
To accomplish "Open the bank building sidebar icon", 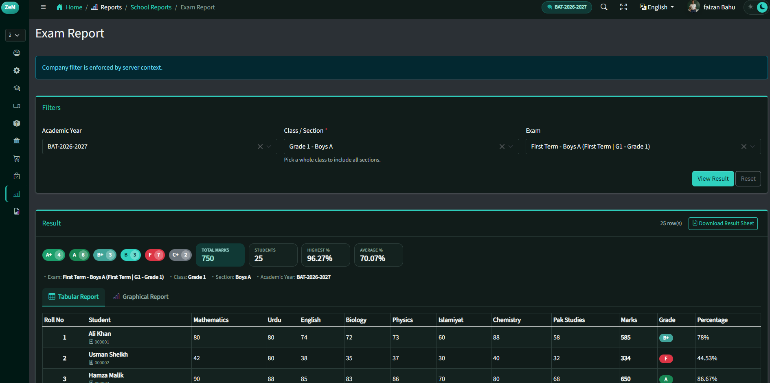I will [17, 141].
